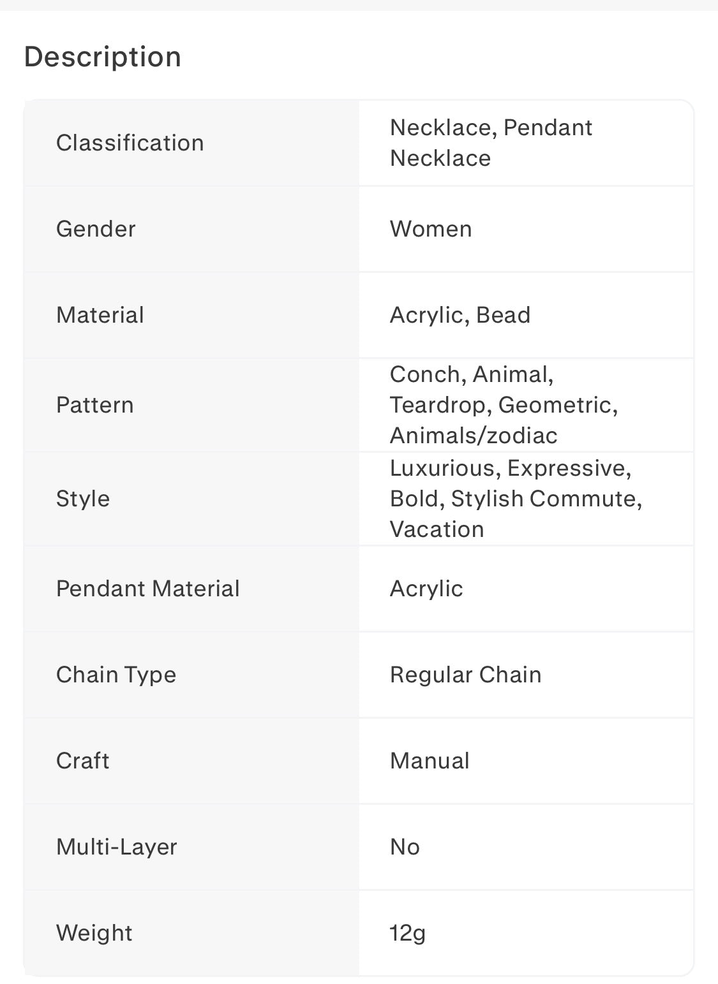The height and width of the screenshot is (984, 718).
Task: Click the Pendant Material label
Action: point(148,589)
